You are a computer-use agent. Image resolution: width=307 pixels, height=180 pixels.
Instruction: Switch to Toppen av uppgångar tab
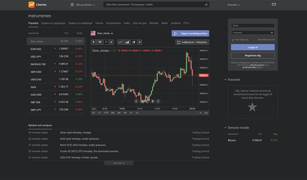pos(53,23)
